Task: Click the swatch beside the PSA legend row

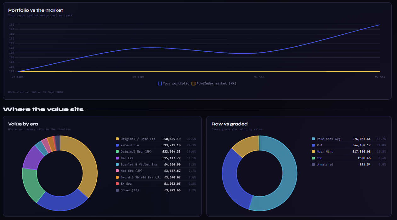Action: (313, 145)
